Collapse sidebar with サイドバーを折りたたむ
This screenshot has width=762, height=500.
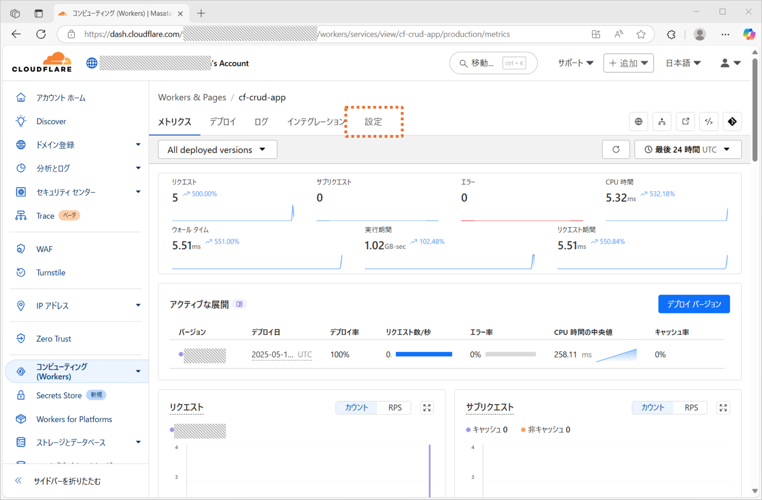point(67,481)
